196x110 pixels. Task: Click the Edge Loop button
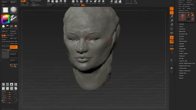tap(13, 38)
